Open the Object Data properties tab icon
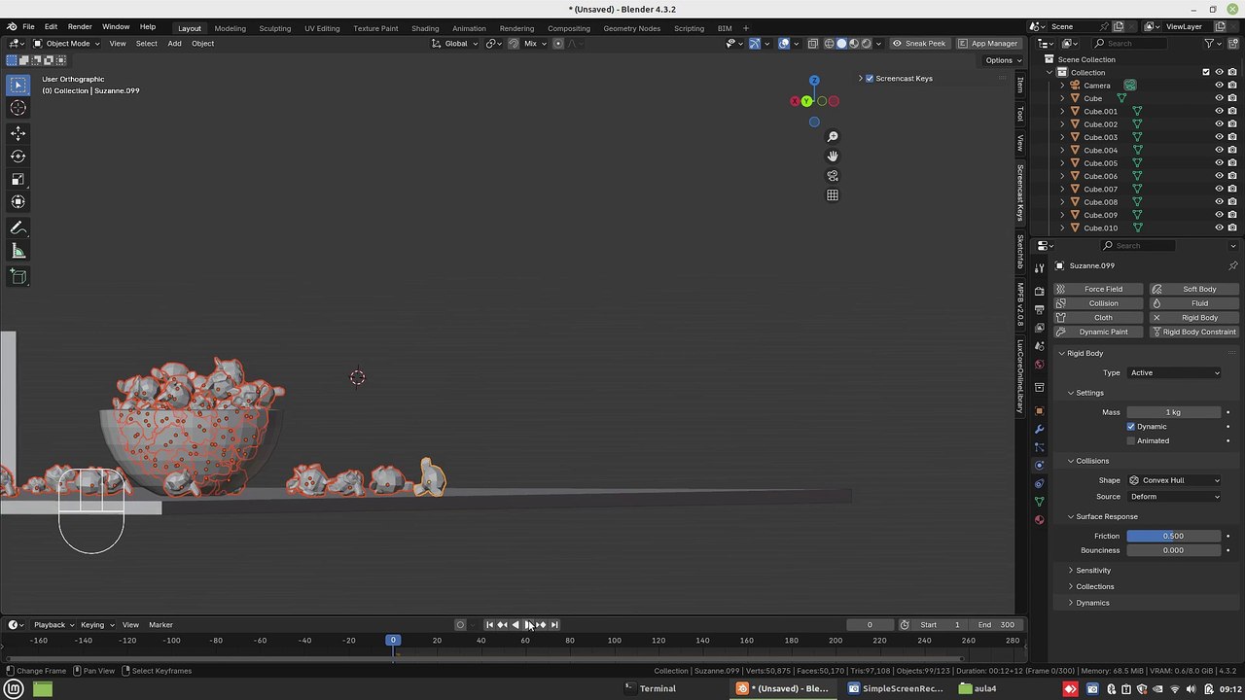This screenshot has width=1245, height=700. click(1039, 502)
